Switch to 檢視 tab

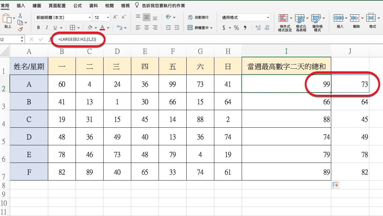[x=125, y=6]
